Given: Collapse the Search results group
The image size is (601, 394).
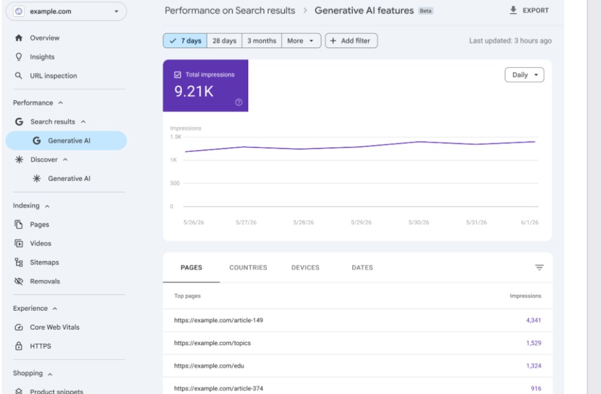Looking at the screenshot, I should pos(83,122).
